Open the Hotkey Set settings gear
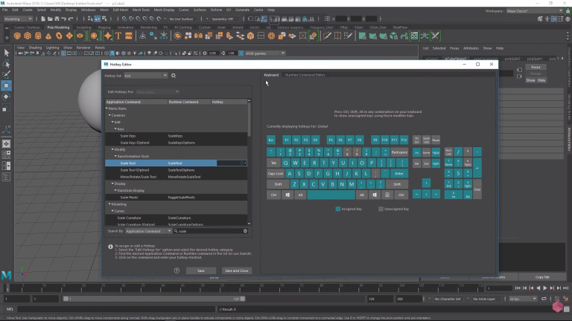The width and height of the screenshot is (572, 321). [x=174, y=76]
